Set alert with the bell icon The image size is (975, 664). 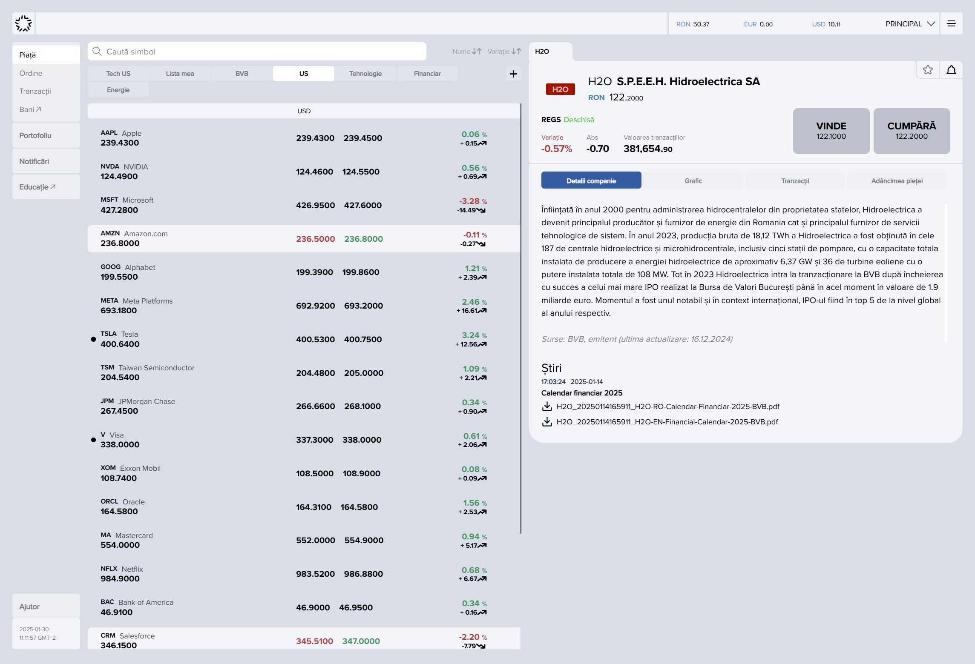(951, 70)
